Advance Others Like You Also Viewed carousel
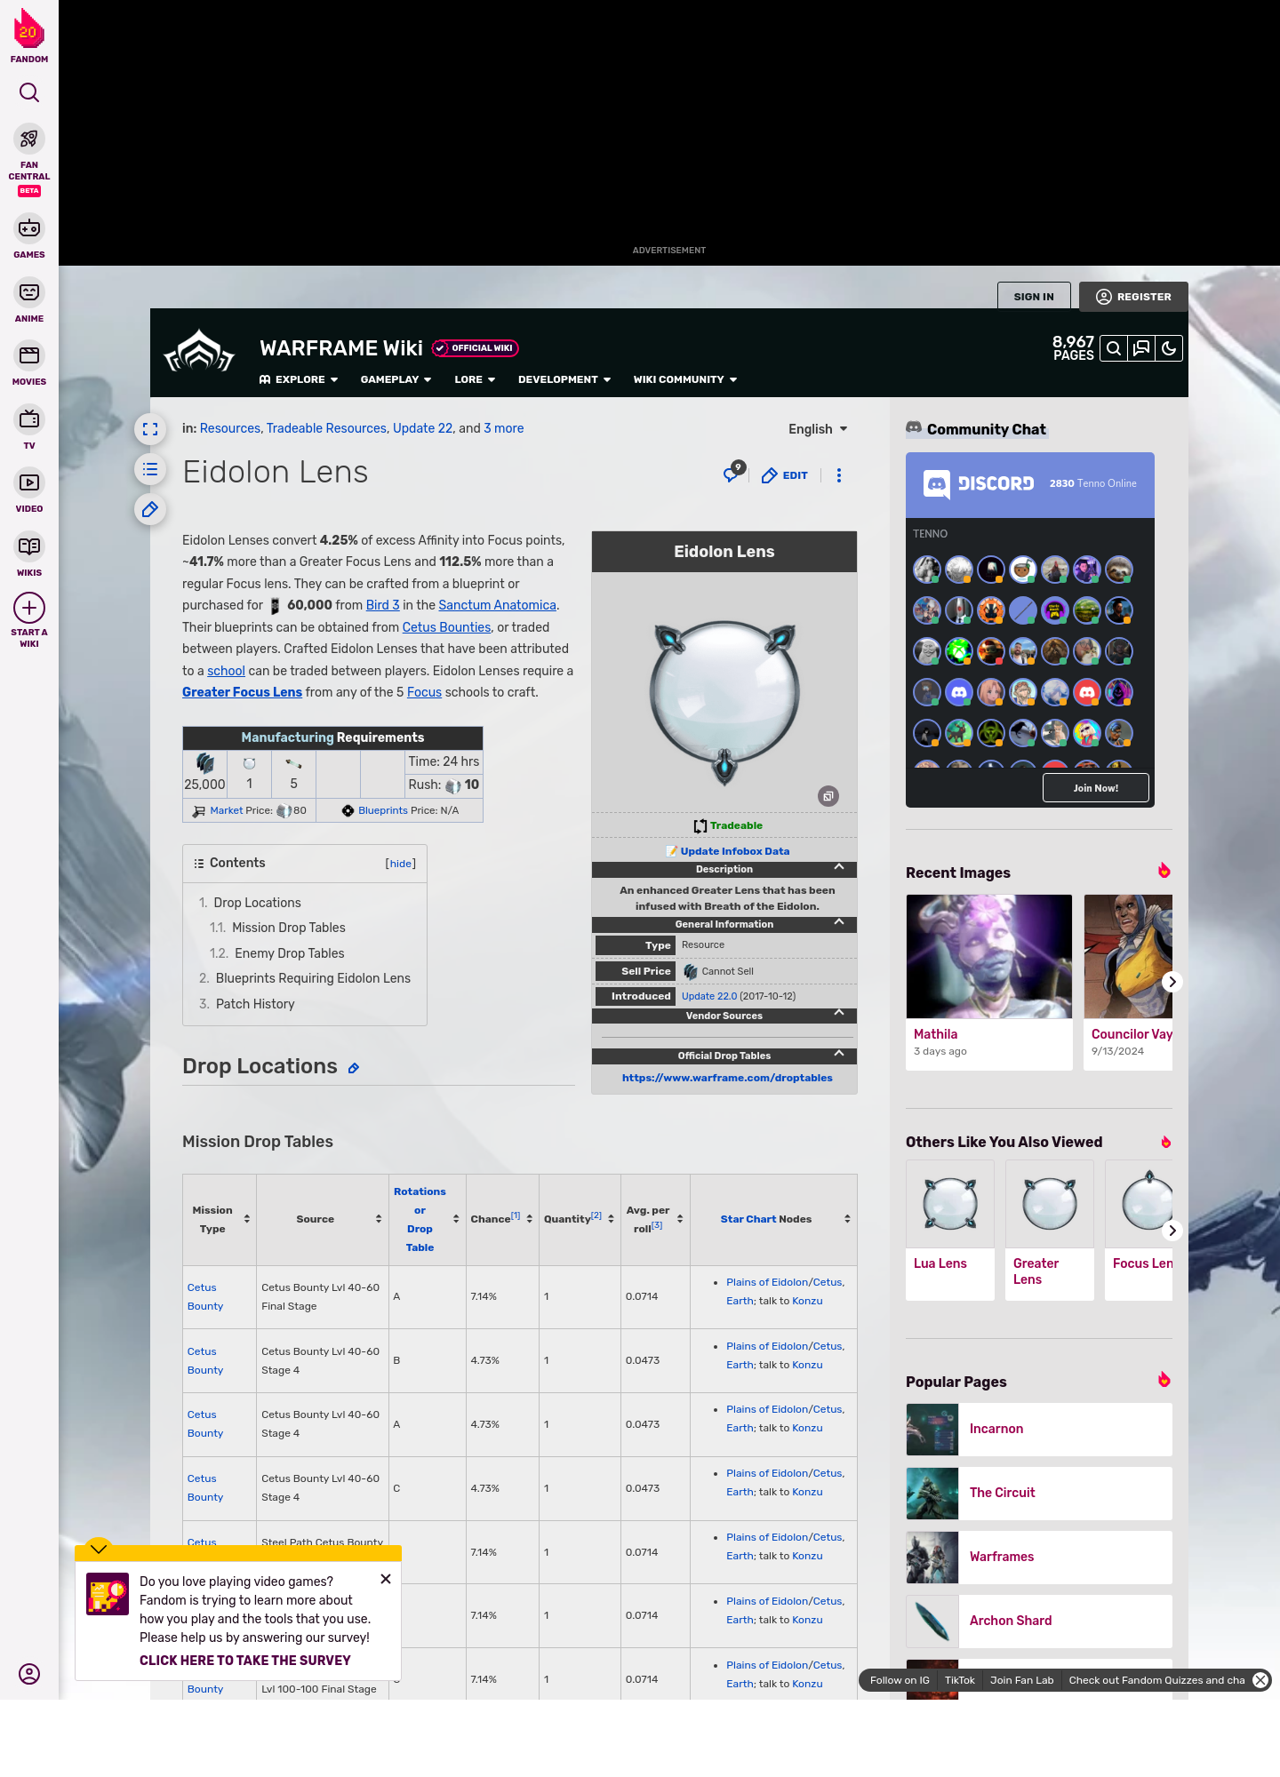This screenshot has height=1777, width=1280. point(1172,1231)
